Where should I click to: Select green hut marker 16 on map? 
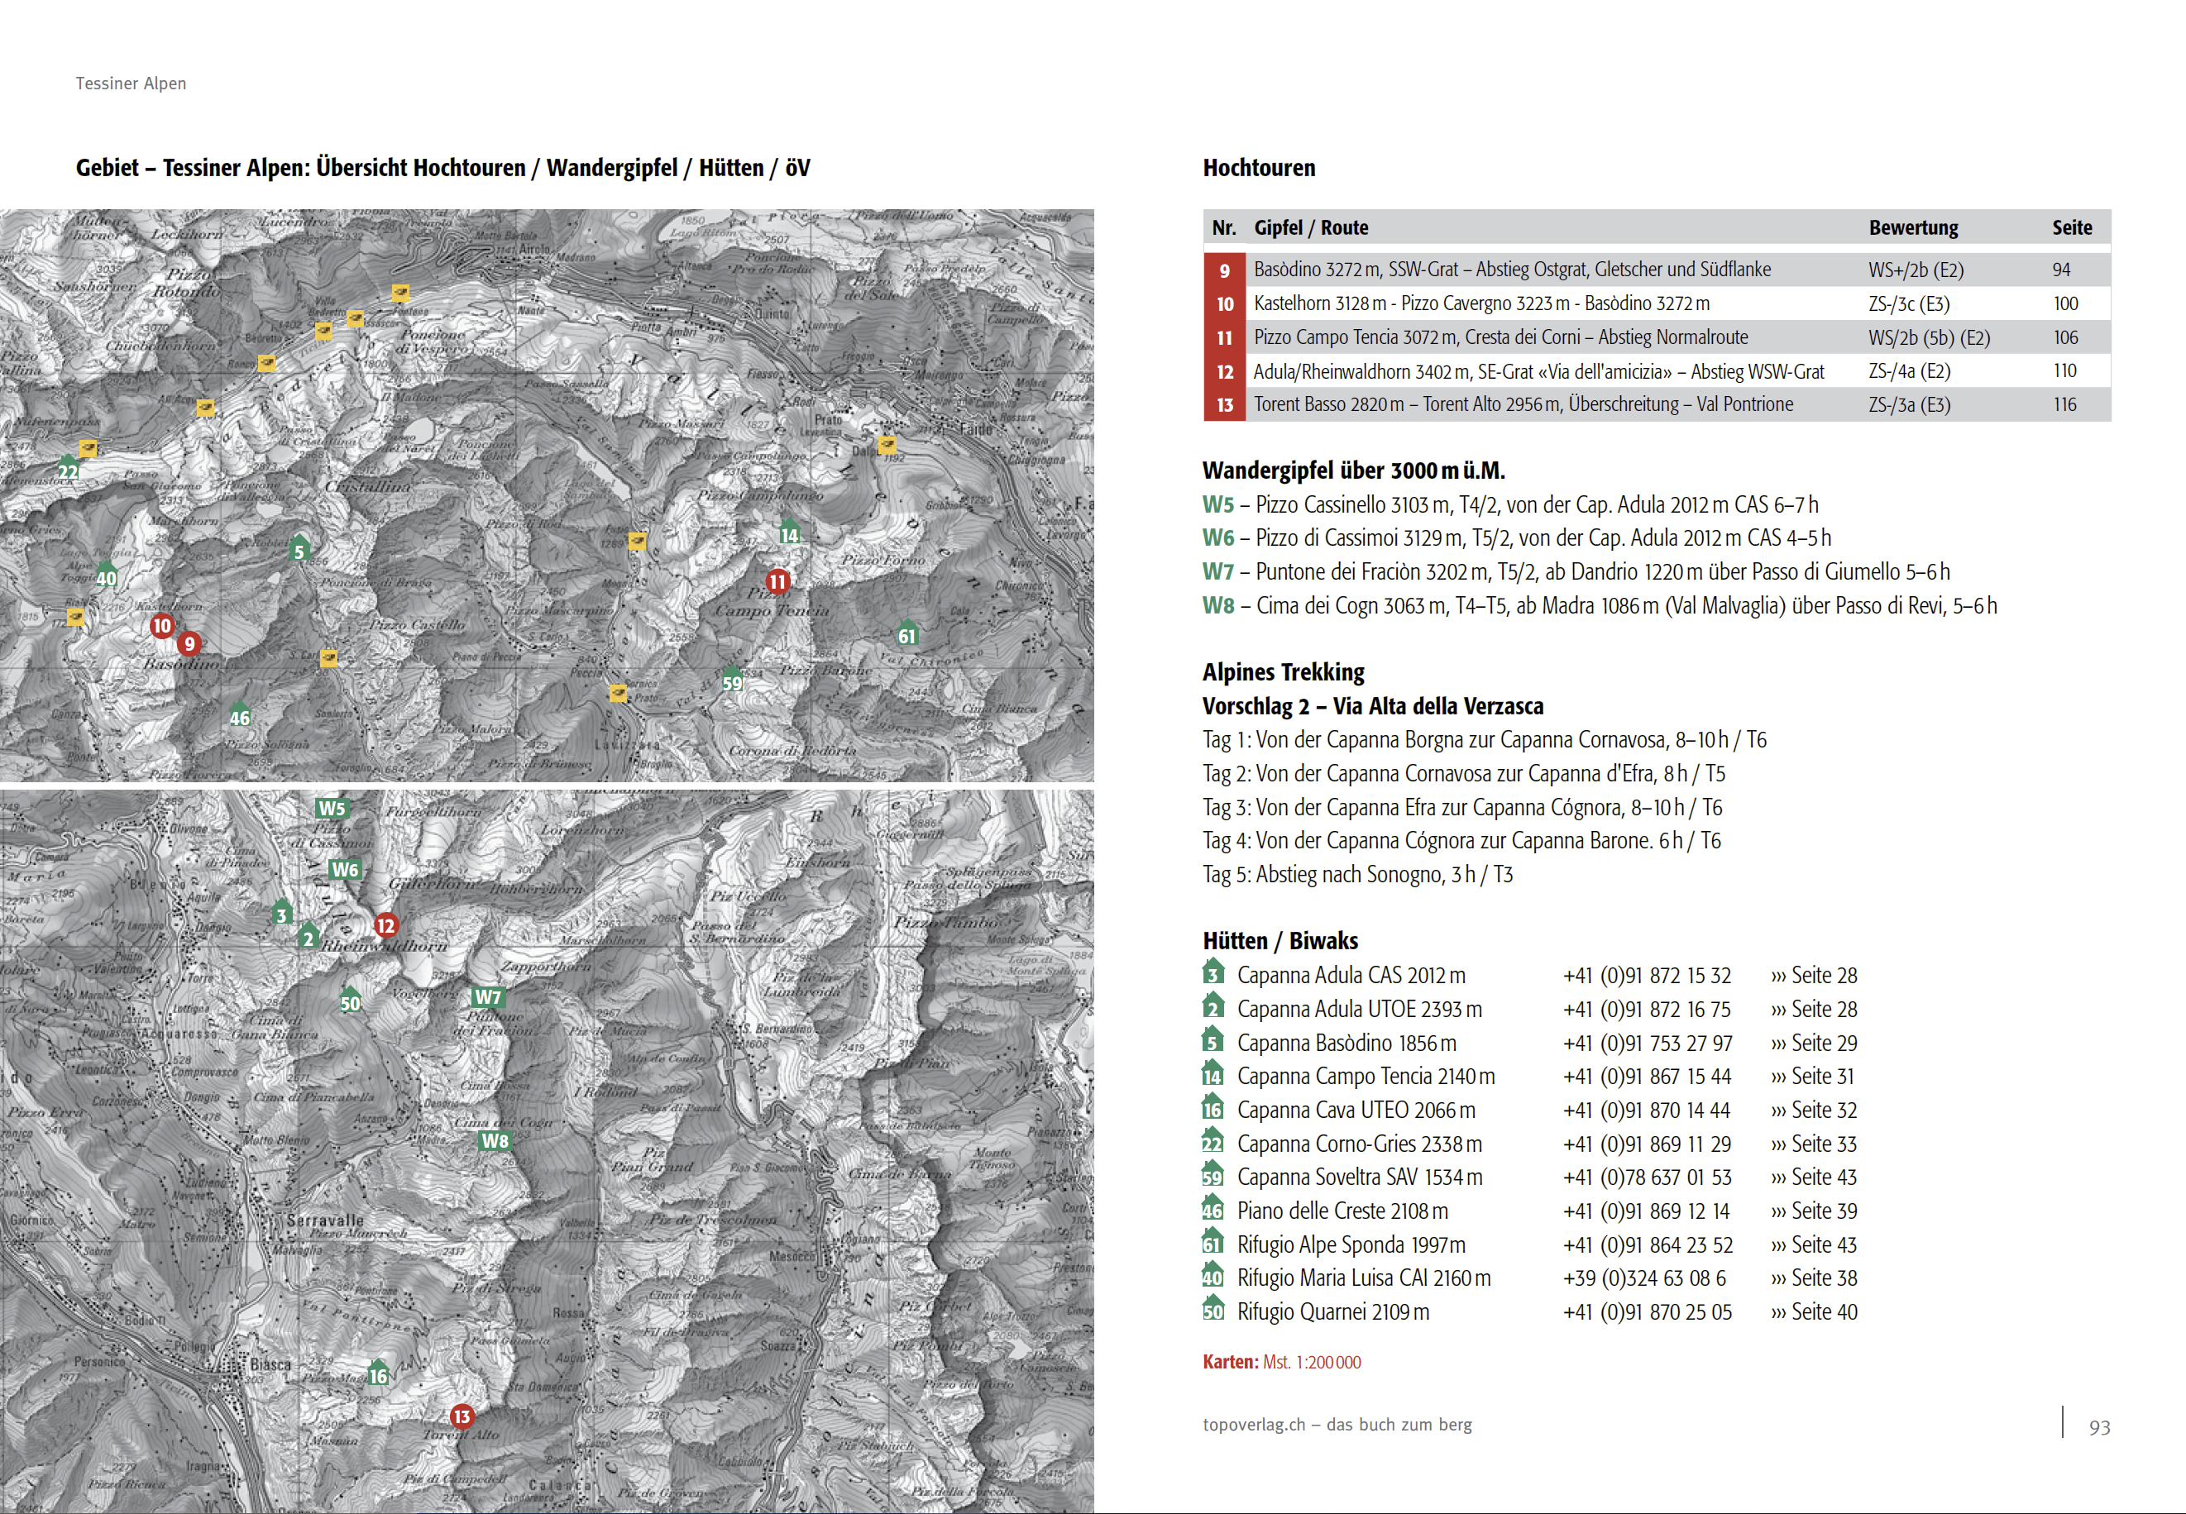tap(378, 1373)
